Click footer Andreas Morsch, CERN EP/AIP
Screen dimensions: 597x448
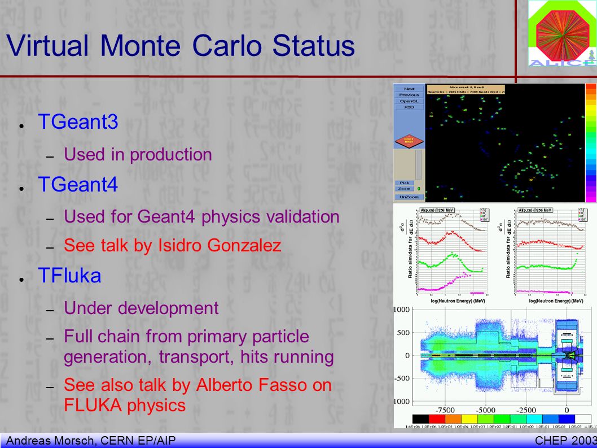point(91,441)
